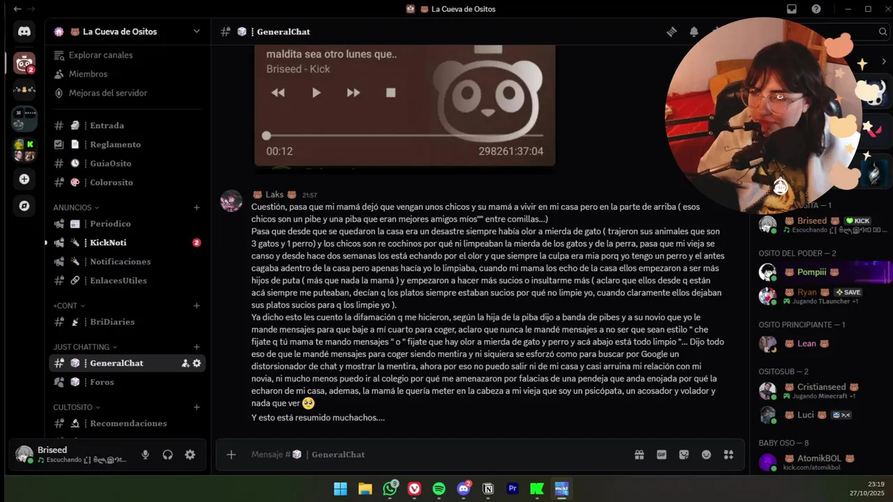Toggle microphone mute

point(145,455)
